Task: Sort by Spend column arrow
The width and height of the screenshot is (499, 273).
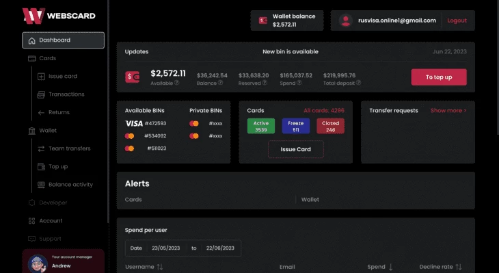Action: pyautogui.click(x=390, y=267)
